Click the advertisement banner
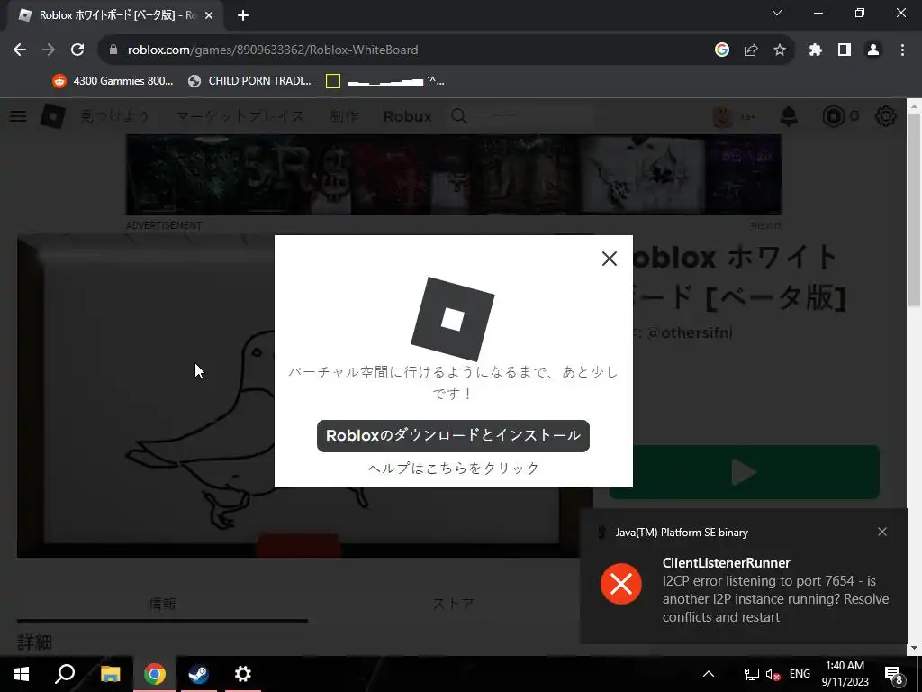Image resolution: width=922 pixels, height=692 pixels. point(454,175)
